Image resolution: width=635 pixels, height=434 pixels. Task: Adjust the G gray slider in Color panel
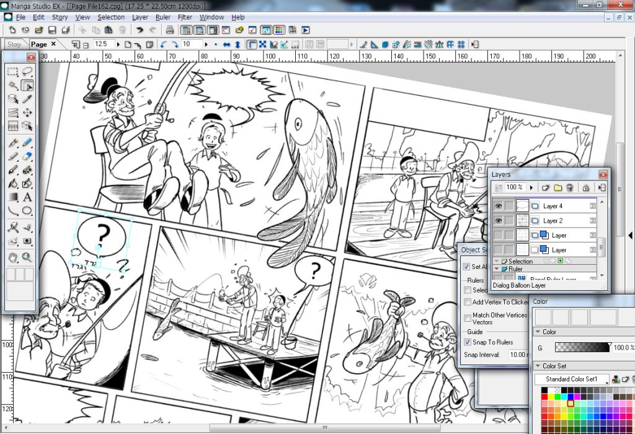click(582, 347)
